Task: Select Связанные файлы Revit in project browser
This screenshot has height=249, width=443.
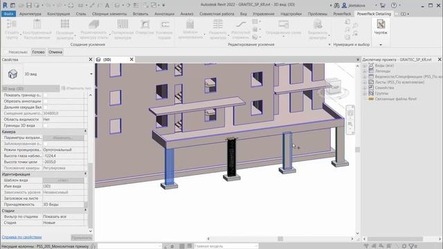Action: [x=395, y=99]
